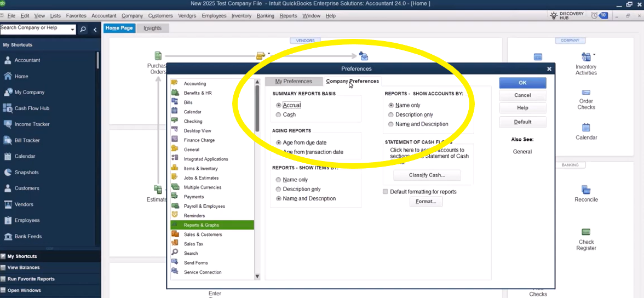The height and width of the screenshot is (298, 644).
Task: Open Cash Flow Hub shortcut
Action: (32, 108)
